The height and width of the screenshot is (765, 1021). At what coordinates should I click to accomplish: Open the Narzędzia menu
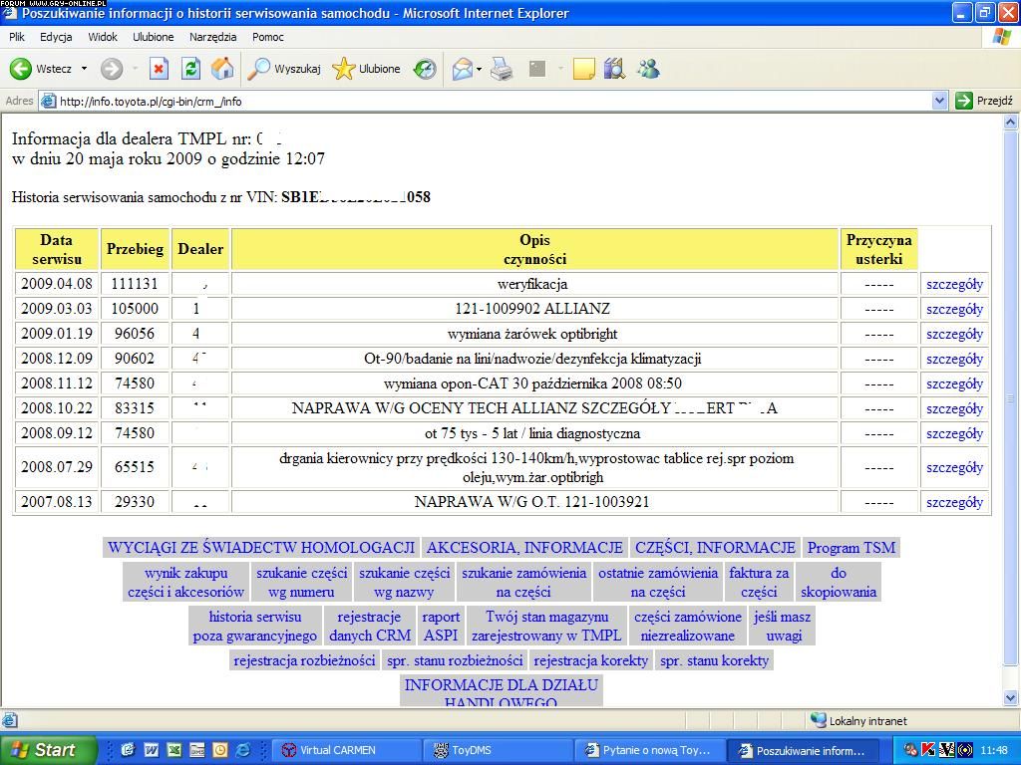pyautogui.click(x=213, y=37)
